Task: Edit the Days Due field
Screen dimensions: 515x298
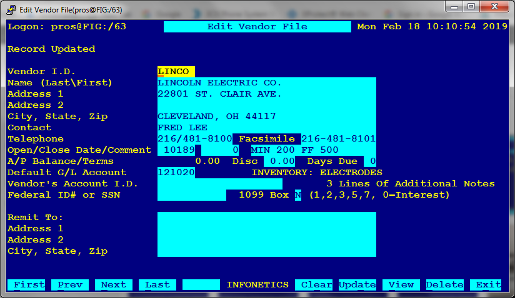Action: click(x=370, y=161)
